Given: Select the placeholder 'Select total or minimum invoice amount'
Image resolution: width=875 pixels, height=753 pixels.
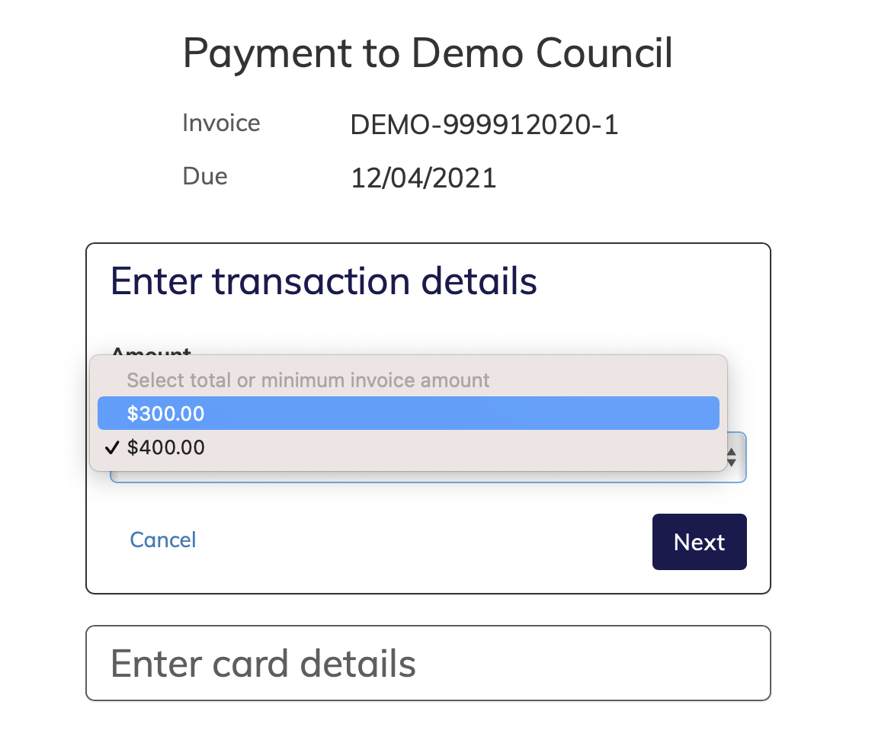Looking at the screenshot, I should pyautogui.click(x=309, y=380).
